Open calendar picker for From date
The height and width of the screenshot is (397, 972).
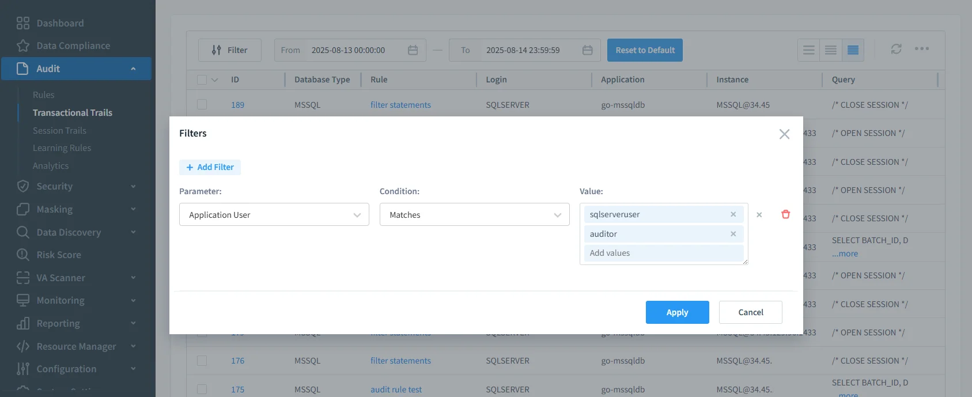coord(413,50)
